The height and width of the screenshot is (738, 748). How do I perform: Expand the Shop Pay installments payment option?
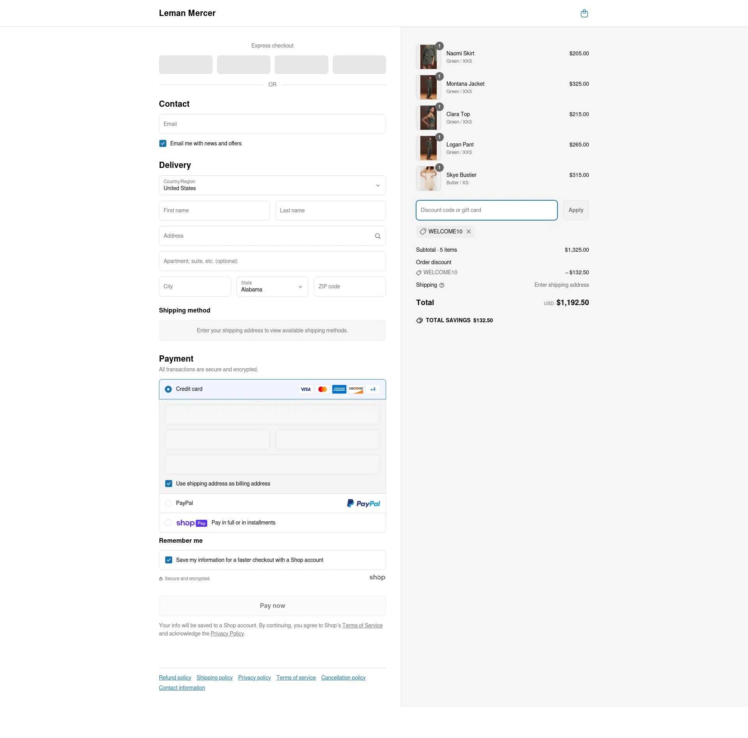point(168,523)
